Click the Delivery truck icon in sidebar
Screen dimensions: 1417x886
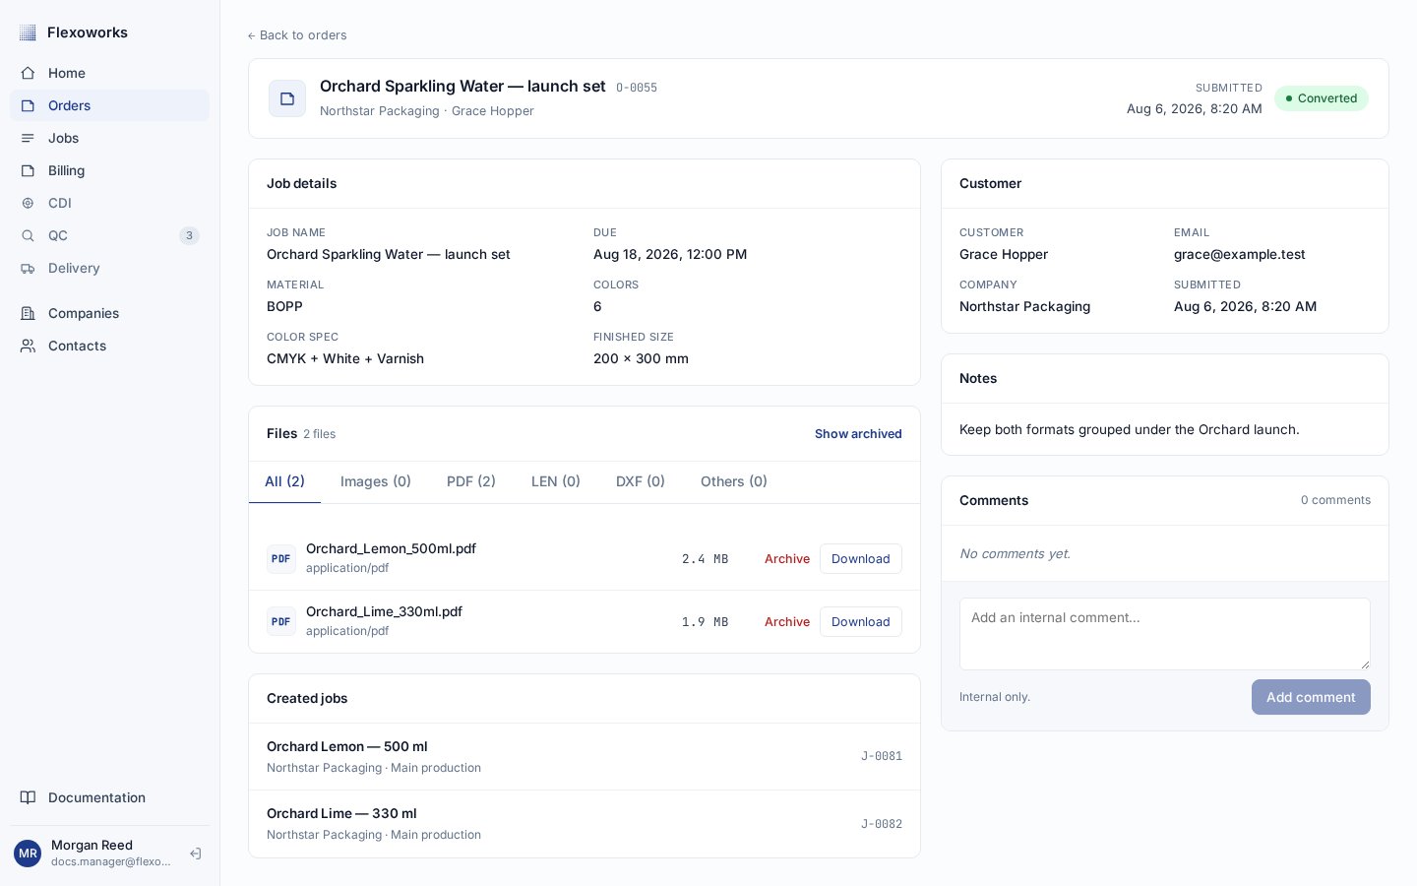pos(28,268)
